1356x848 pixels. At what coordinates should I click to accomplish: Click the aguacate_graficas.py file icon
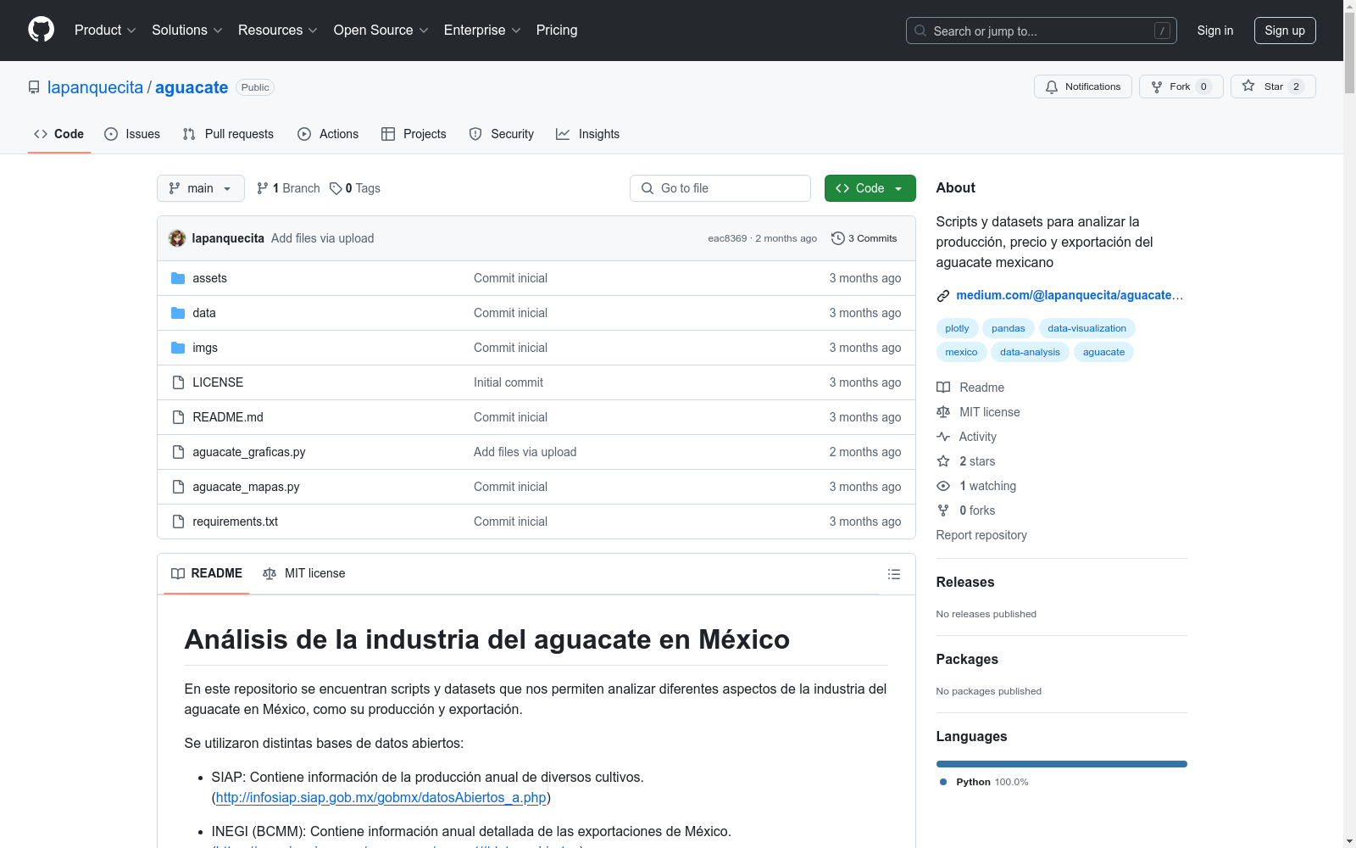(178, 452)
